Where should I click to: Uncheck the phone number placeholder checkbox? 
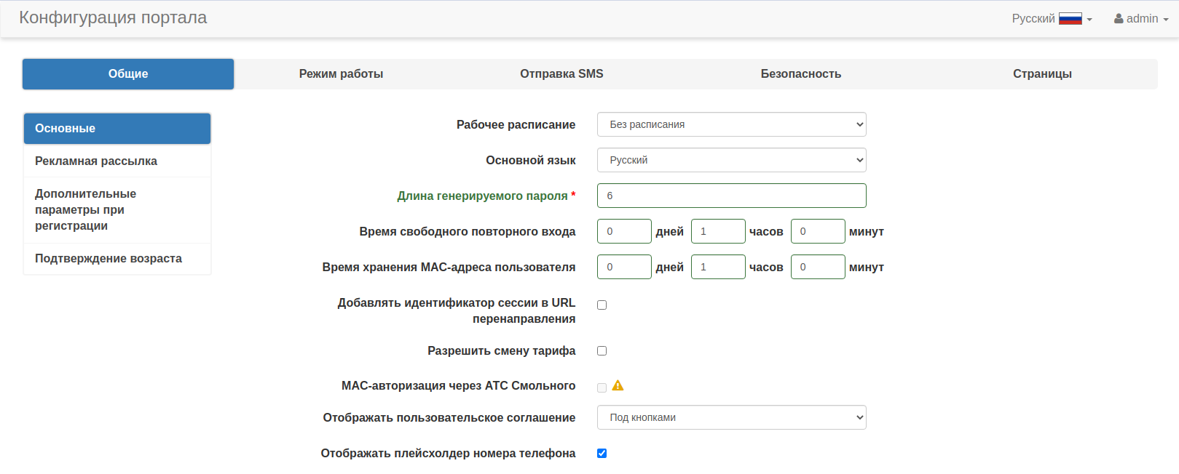point(602,454)
